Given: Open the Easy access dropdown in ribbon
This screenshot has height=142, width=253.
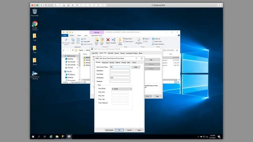Looking at the screenshot, I should point(128,41).
